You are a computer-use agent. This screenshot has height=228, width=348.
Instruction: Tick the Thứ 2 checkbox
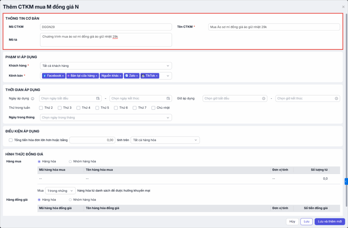pyautogui.click(x=41, y=108)
